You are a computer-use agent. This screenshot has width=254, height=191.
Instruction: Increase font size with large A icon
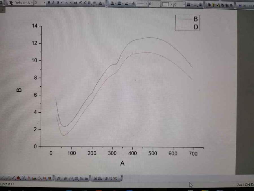(80, 3)
